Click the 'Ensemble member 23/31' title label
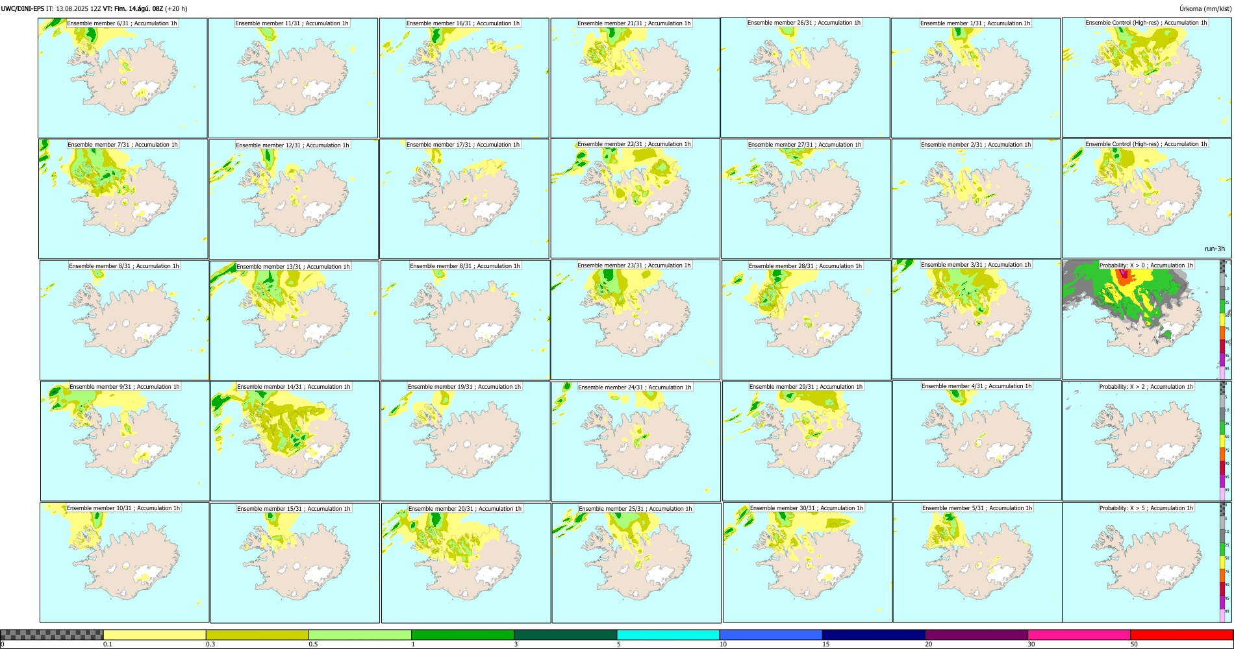 point(634,265)
